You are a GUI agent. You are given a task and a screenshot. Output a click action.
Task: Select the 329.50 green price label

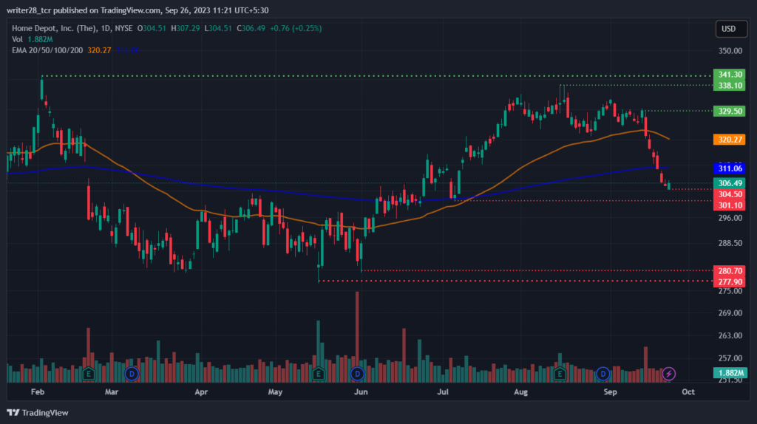point(730,111)
